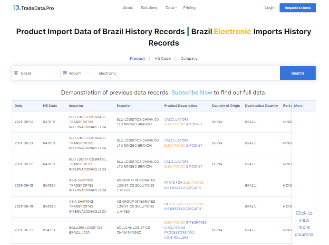Click importer BOLLORE LOGISTICS BRAZIL LTDA
Screen dimensions: 329x245
86,230
